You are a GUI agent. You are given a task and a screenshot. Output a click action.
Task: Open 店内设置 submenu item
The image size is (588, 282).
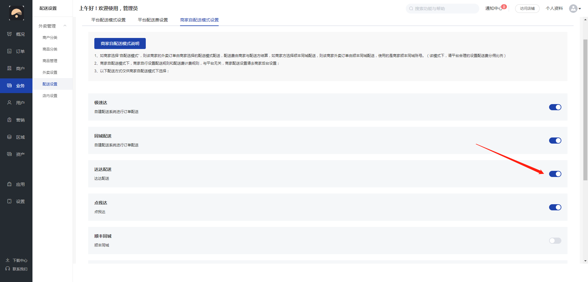50,96
